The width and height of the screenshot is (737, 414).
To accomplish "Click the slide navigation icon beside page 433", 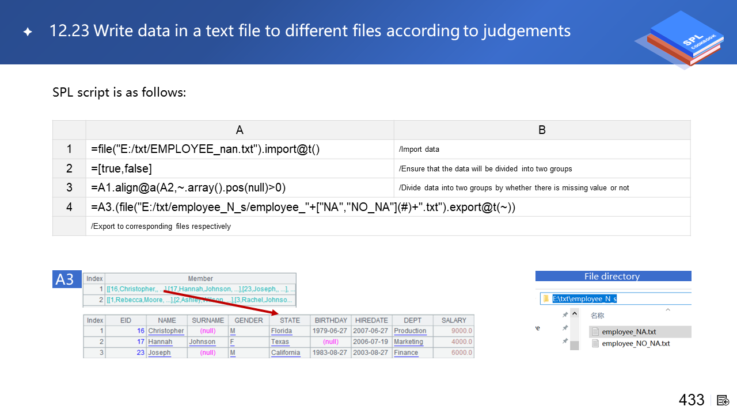I will (723, 400).
